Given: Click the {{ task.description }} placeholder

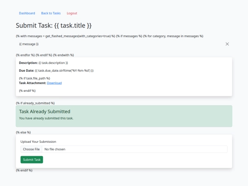Looking at the screenshot, I should point(53,63).
